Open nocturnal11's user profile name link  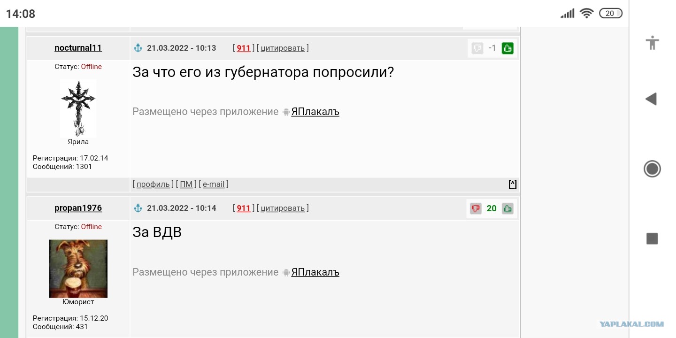point(78,48)
